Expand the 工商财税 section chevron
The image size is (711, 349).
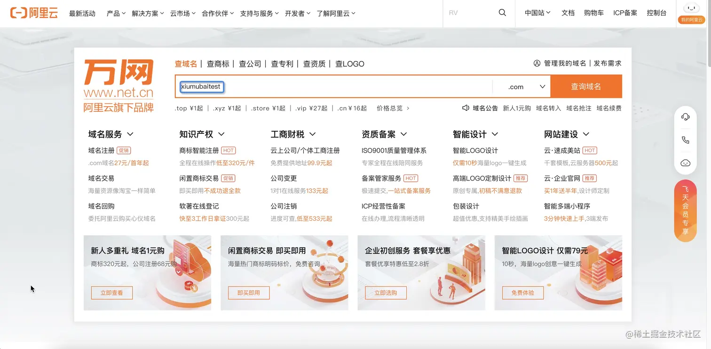313,134
